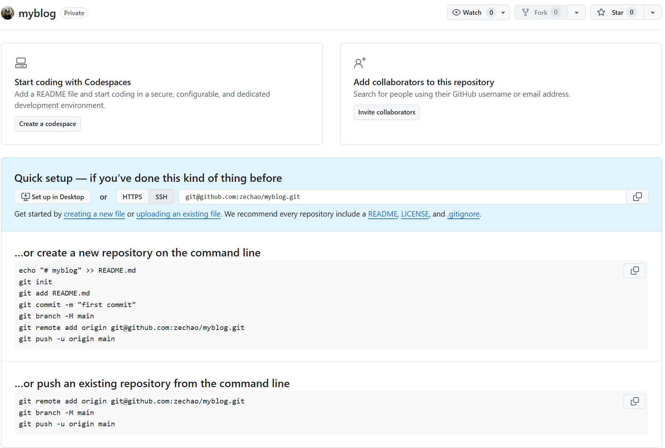Copy the push existing repository commands
Viewport: 665px width, 448px height.
click(635, 401)
